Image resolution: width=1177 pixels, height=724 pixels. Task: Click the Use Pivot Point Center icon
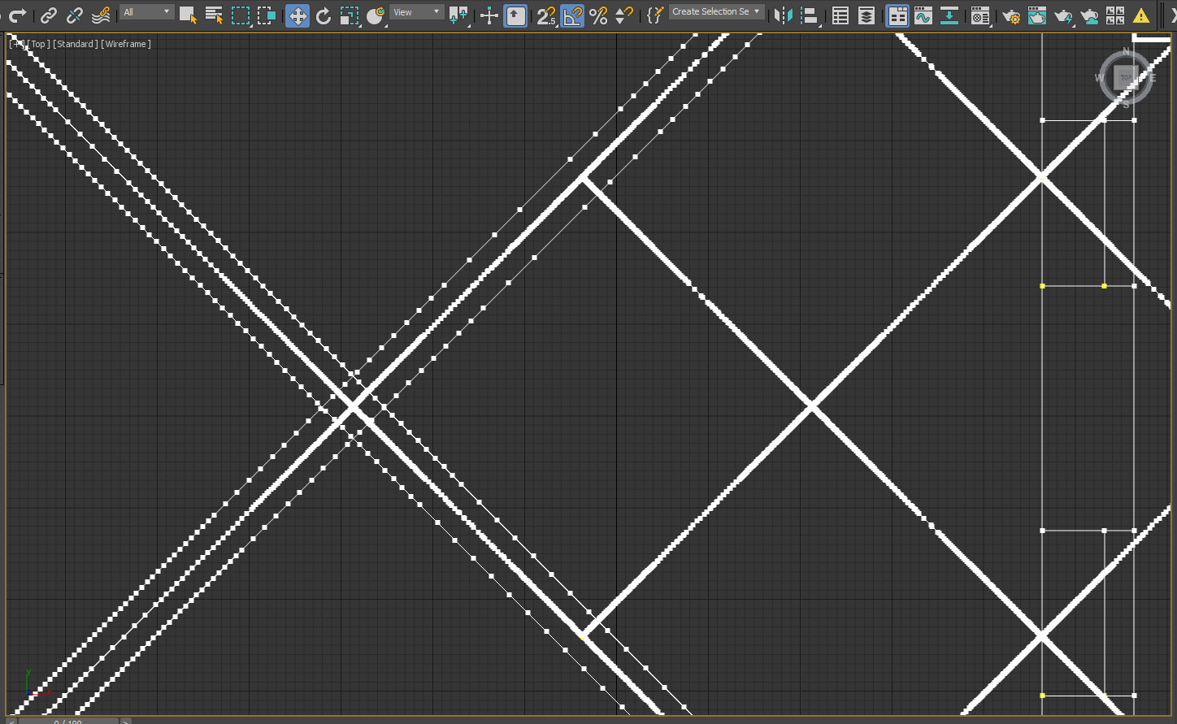coord(458,15)
